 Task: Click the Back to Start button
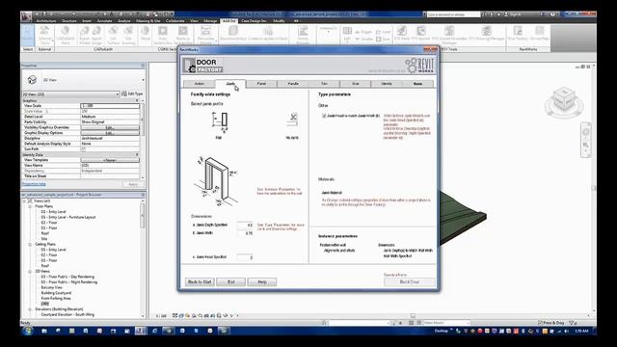tap(200, 282)
